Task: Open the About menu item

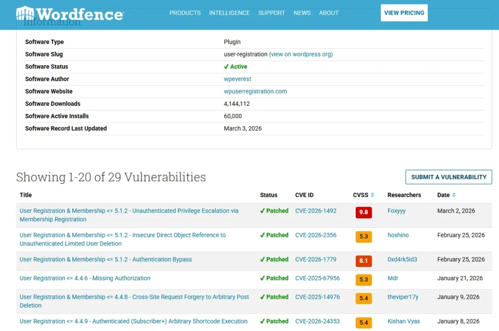Action: pos(328,13)
